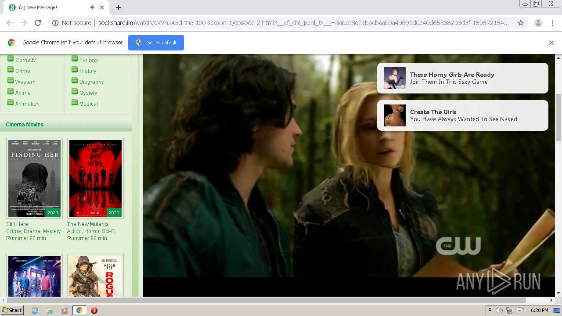Bookmark this page with the star
The height and width of the screenshot is (316, 562).
[x=521, y=23]
